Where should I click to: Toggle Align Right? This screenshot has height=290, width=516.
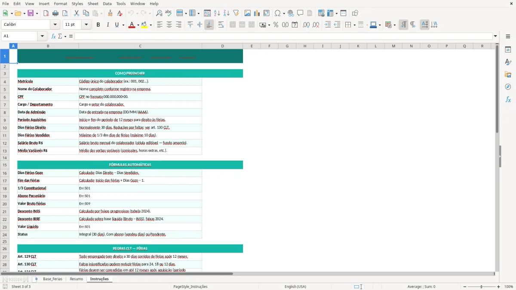click(178, 25)
